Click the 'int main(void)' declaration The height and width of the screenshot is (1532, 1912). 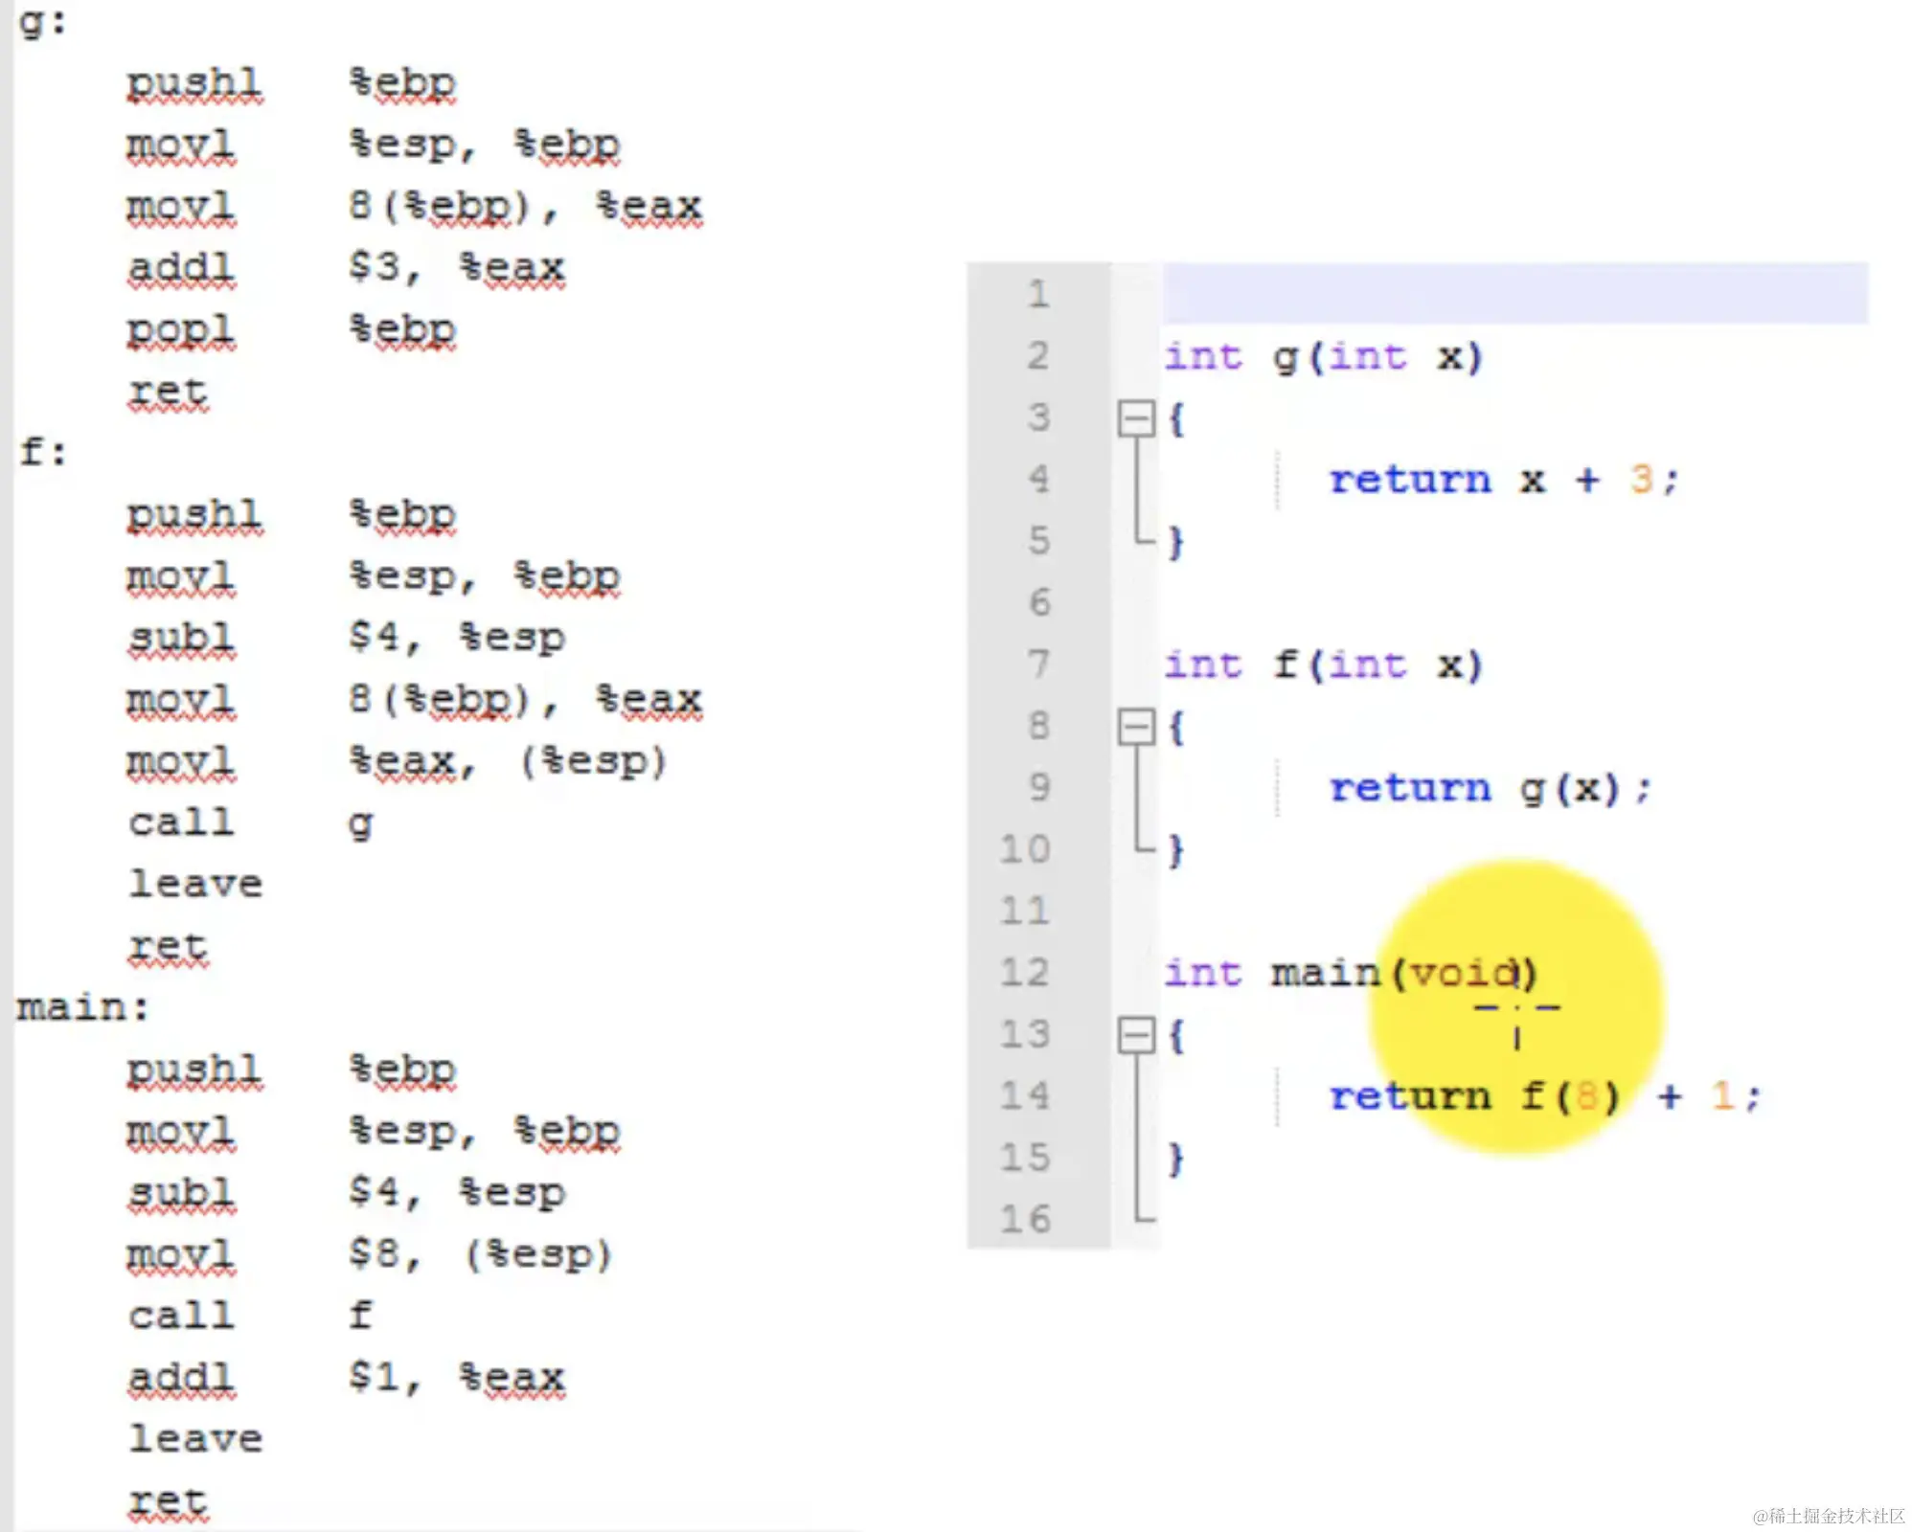click(1350, 973)
